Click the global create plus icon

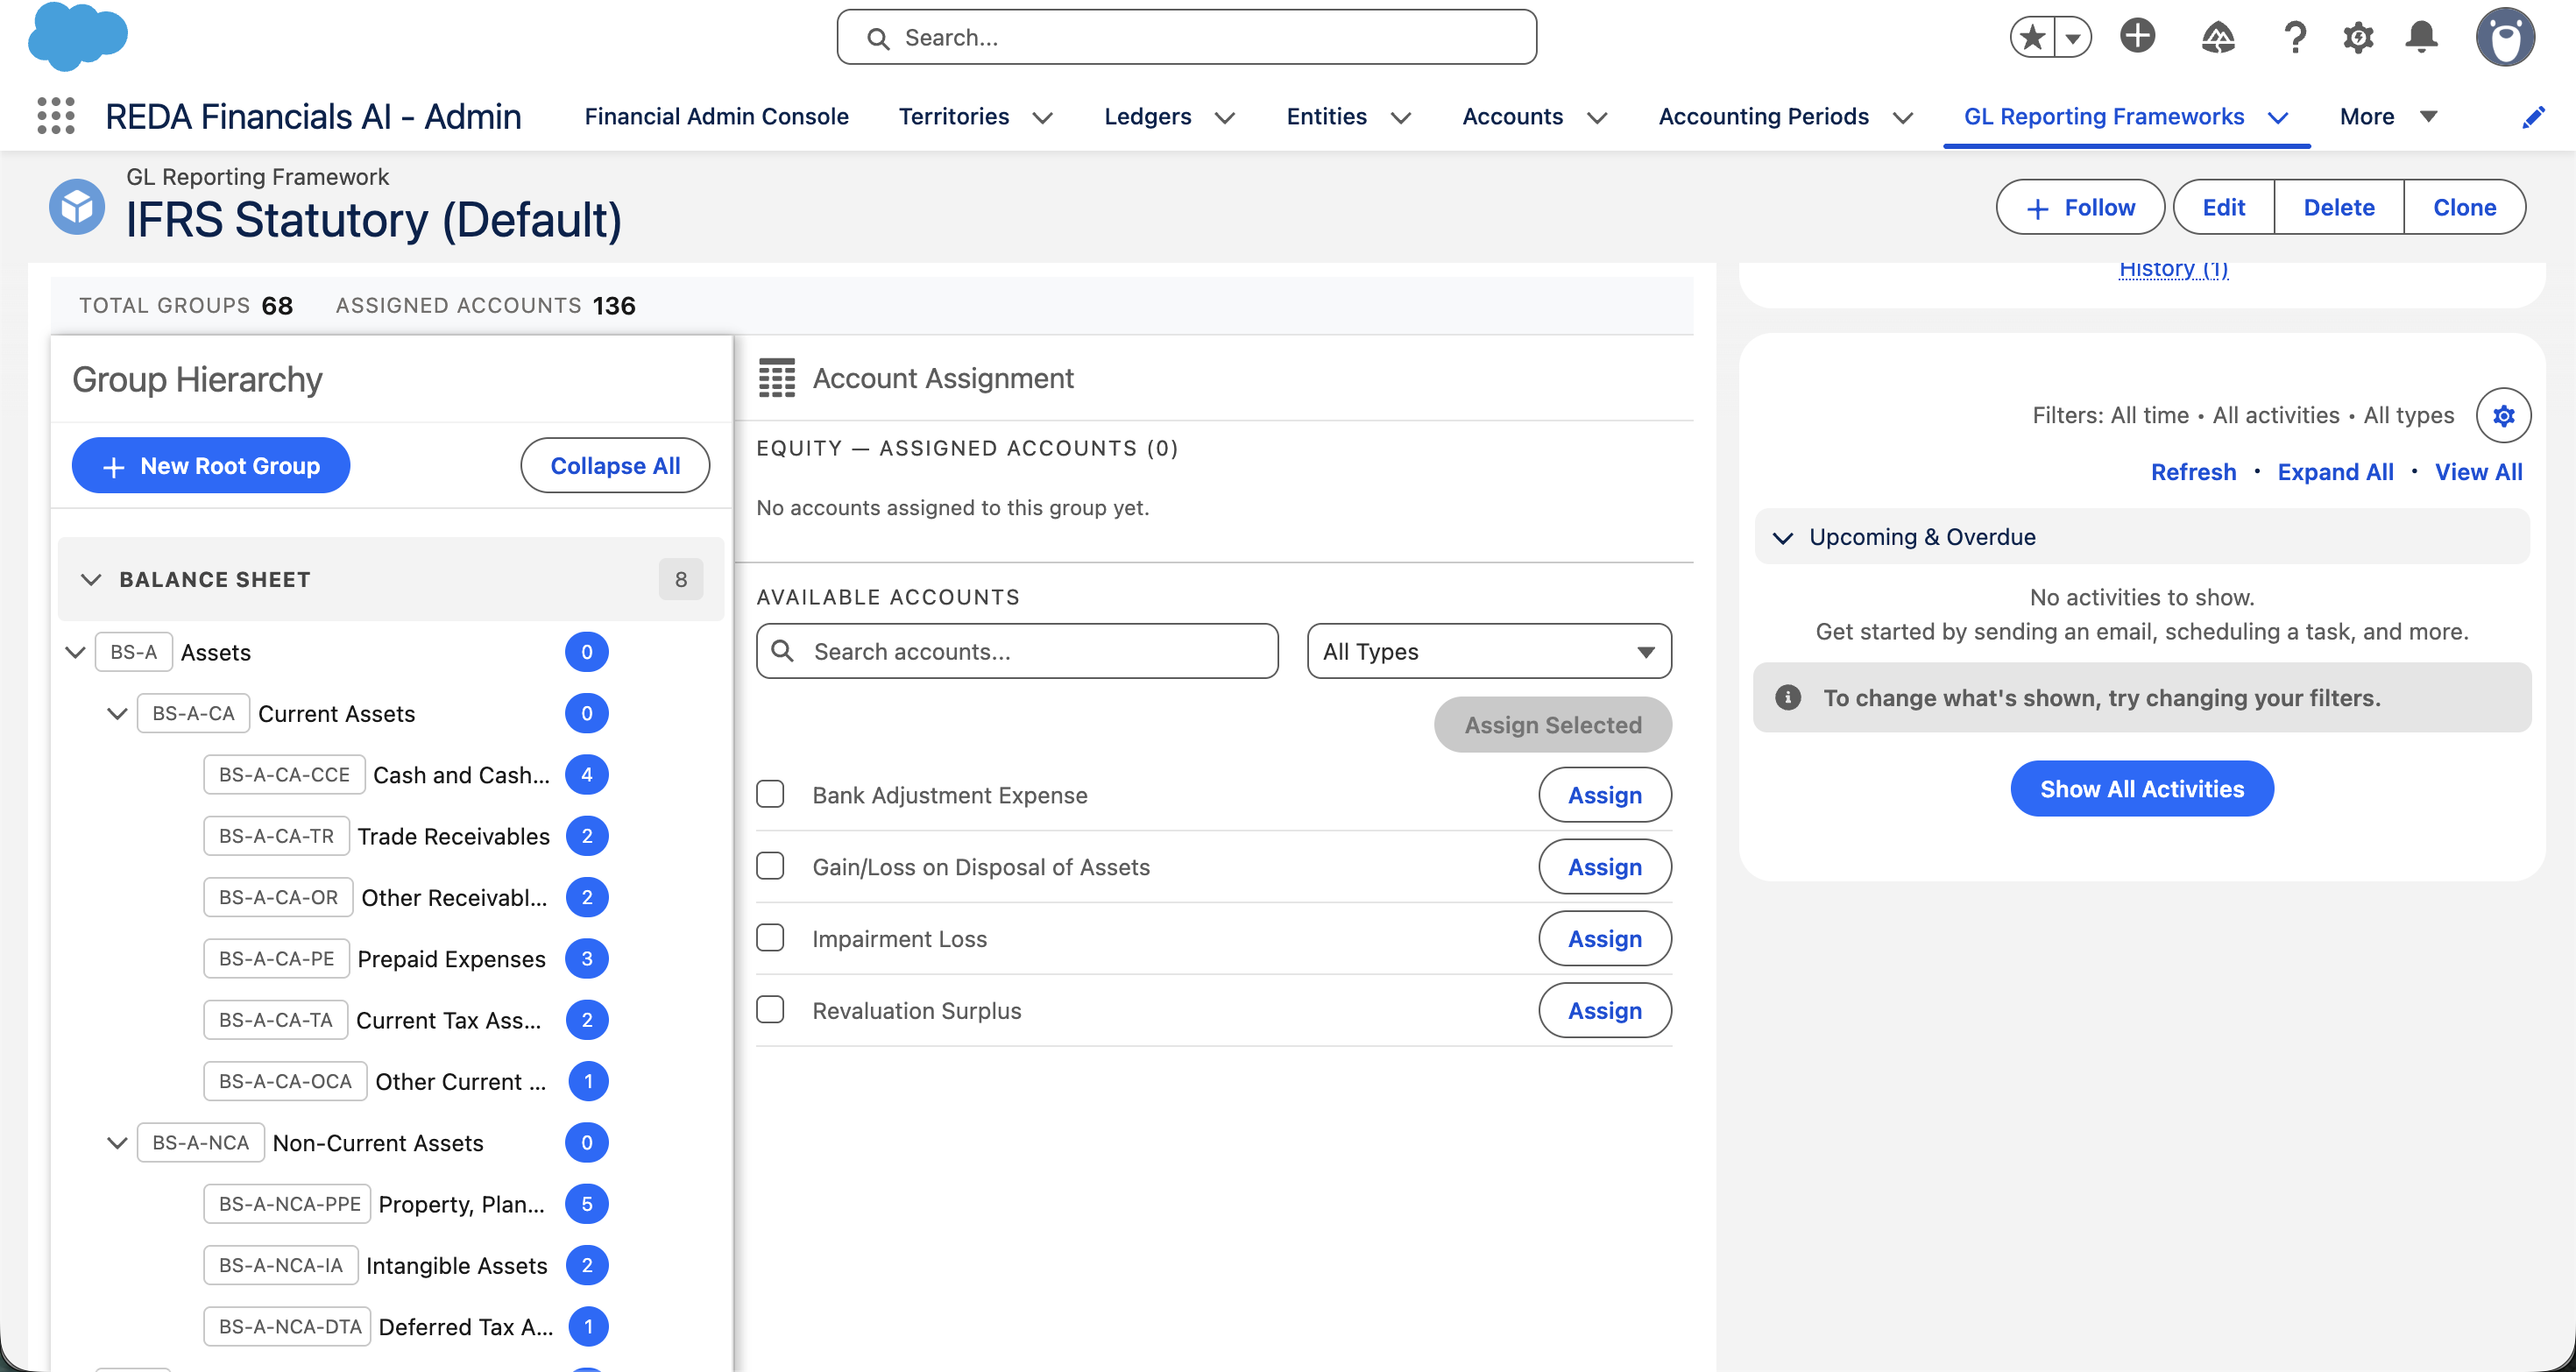2137,37
